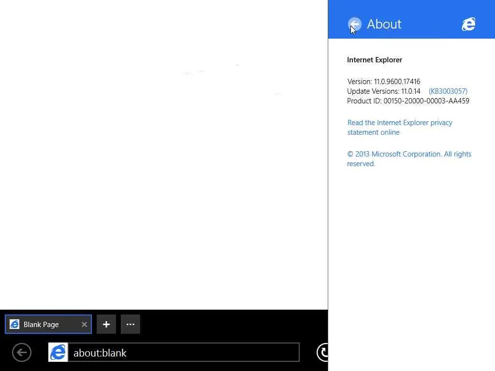Select the Blank Page tab
Viewport: 495px width, 371px height.
tap(48, 324)
